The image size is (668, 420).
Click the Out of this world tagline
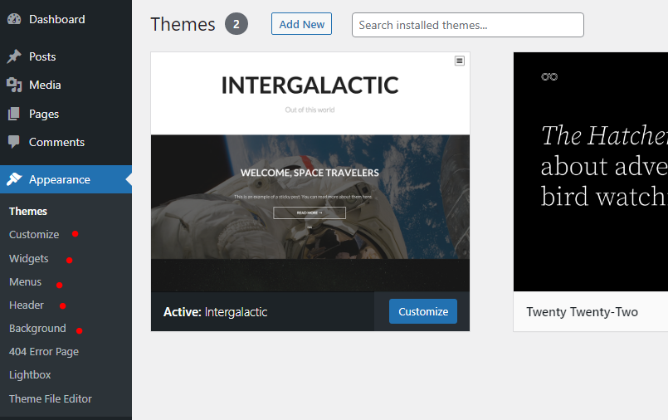coord(310,110)
